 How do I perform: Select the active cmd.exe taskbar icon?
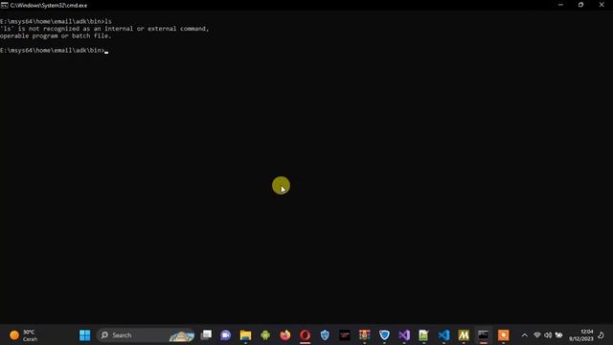click(483, 335)
